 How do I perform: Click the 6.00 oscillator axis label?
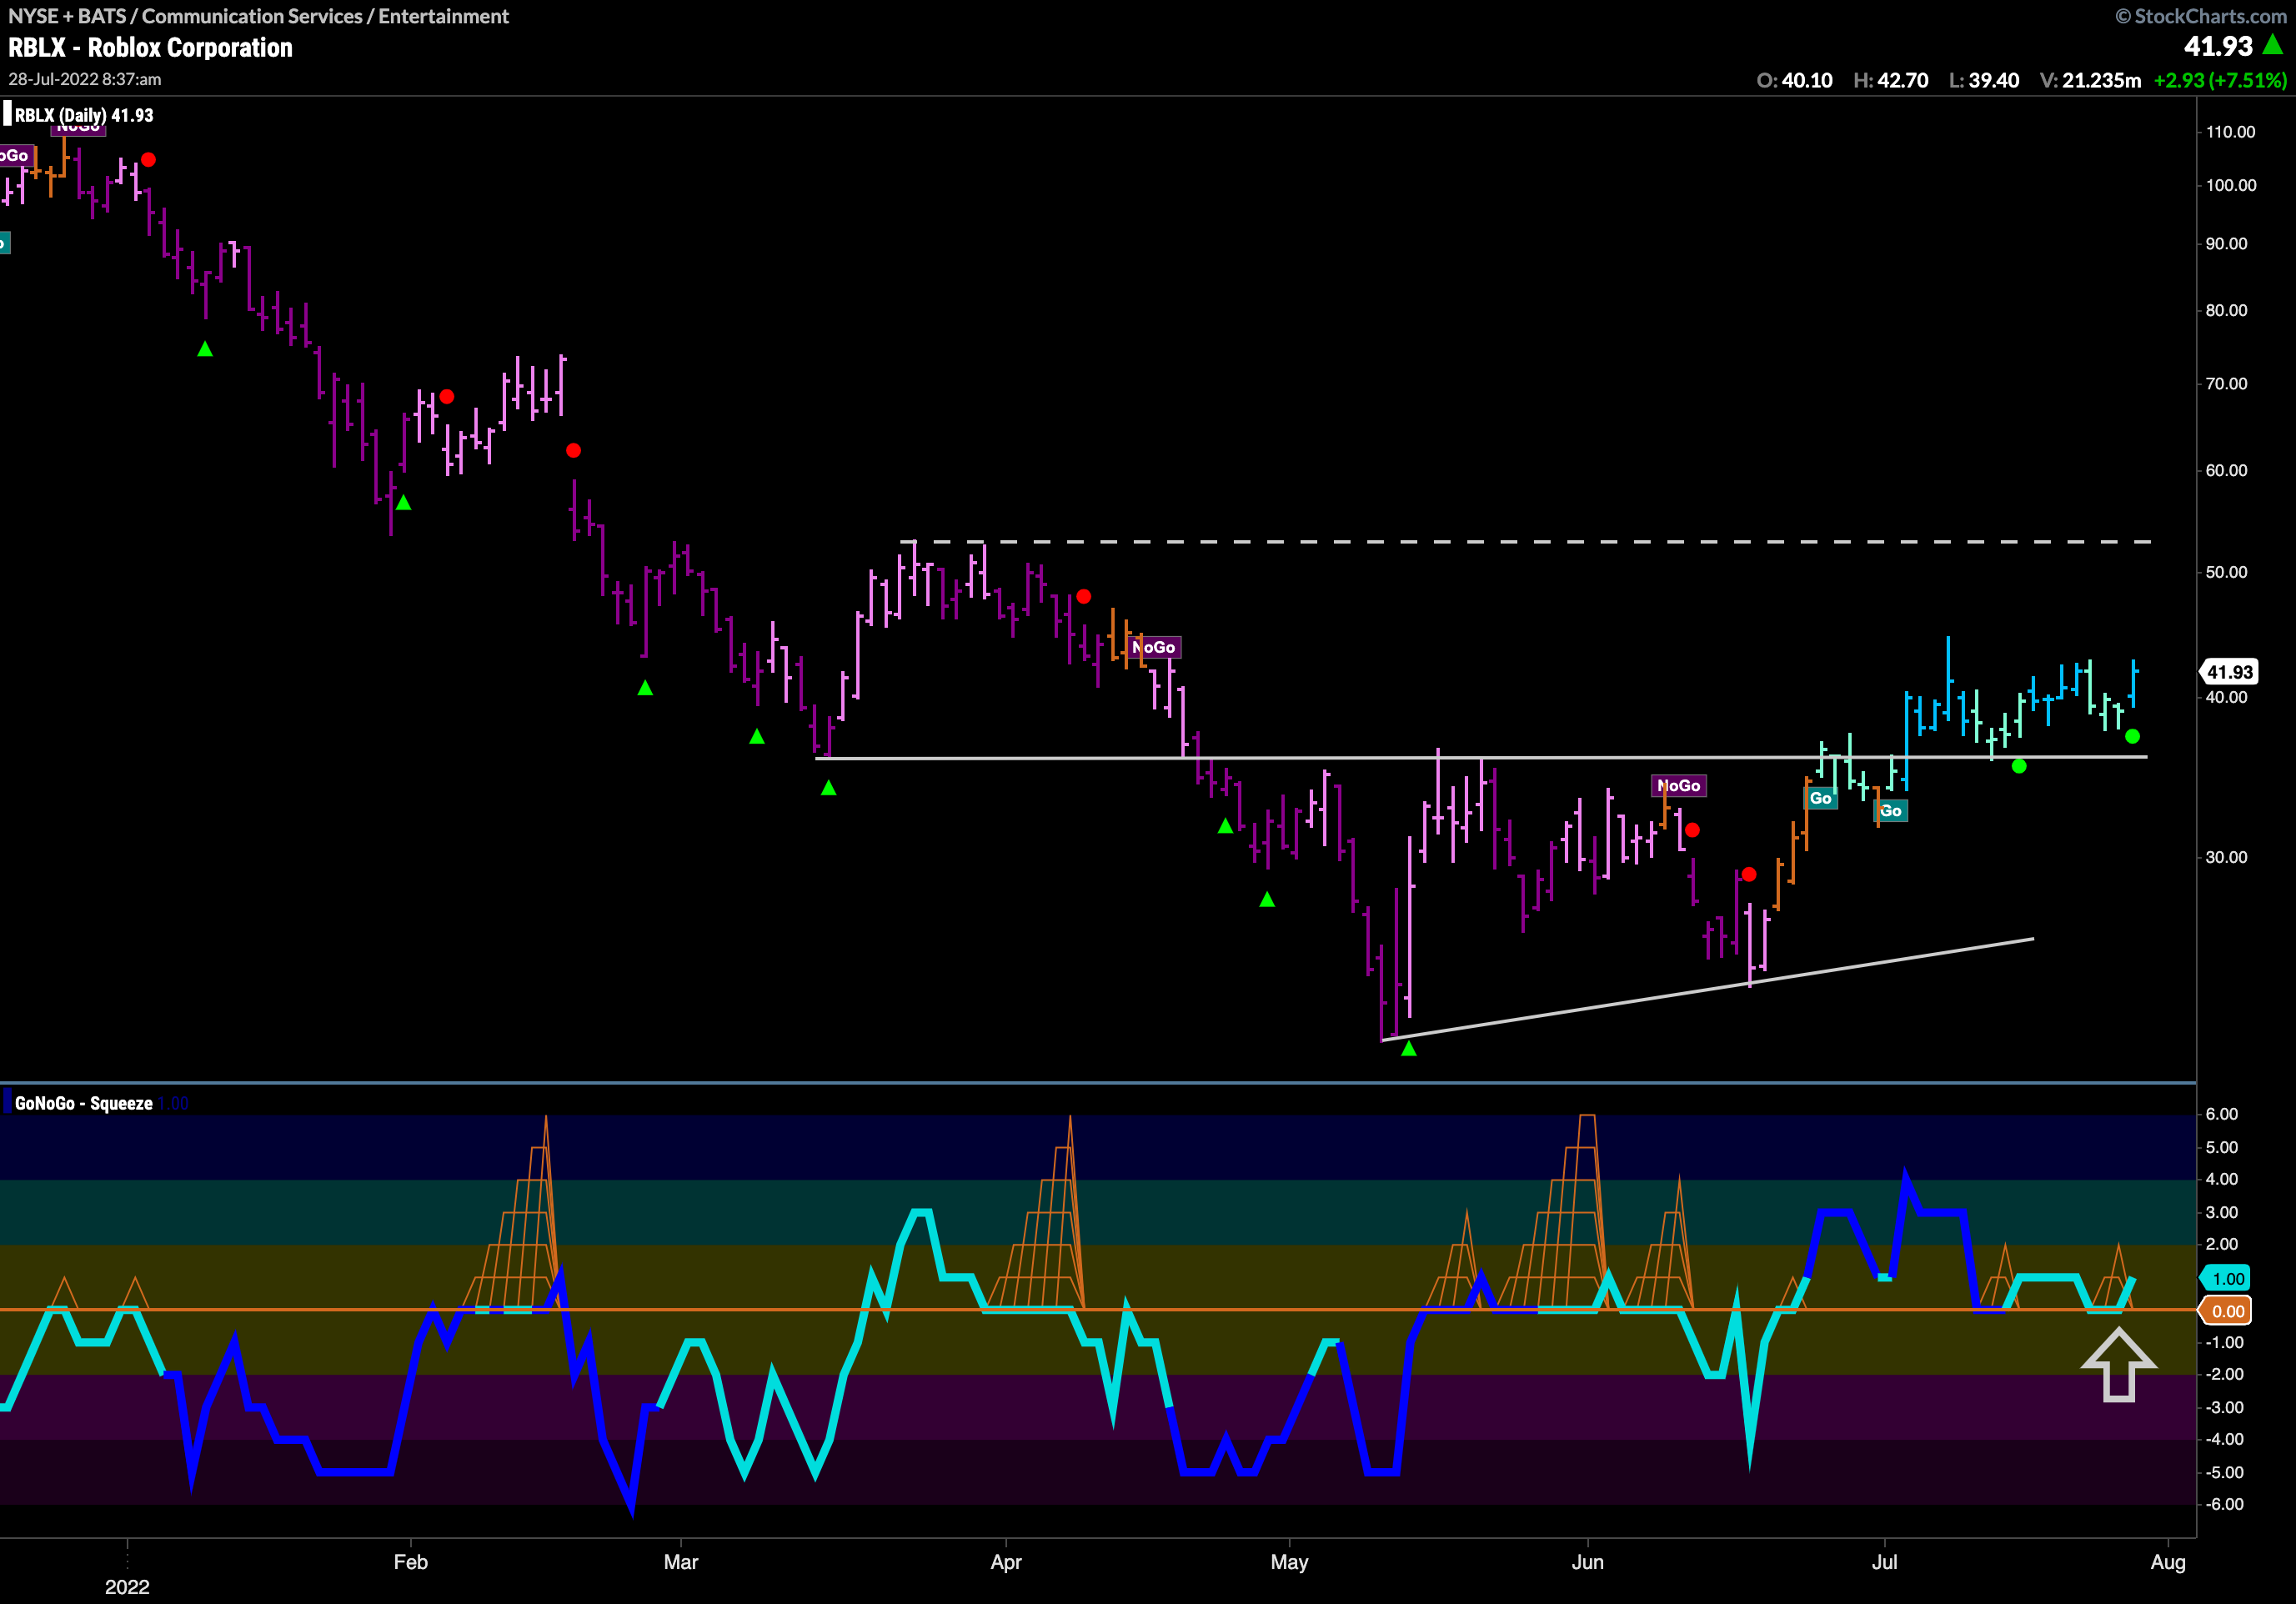point(2222,1114)
